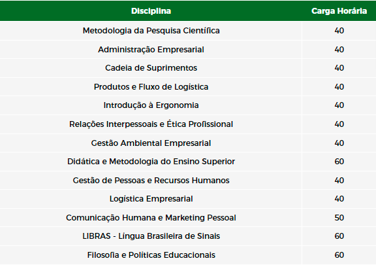The width and height of the screenshot is (376, 265).
Task: Click the 50 hours value for Comunicação Humana
Action: (x=339, y=218)
